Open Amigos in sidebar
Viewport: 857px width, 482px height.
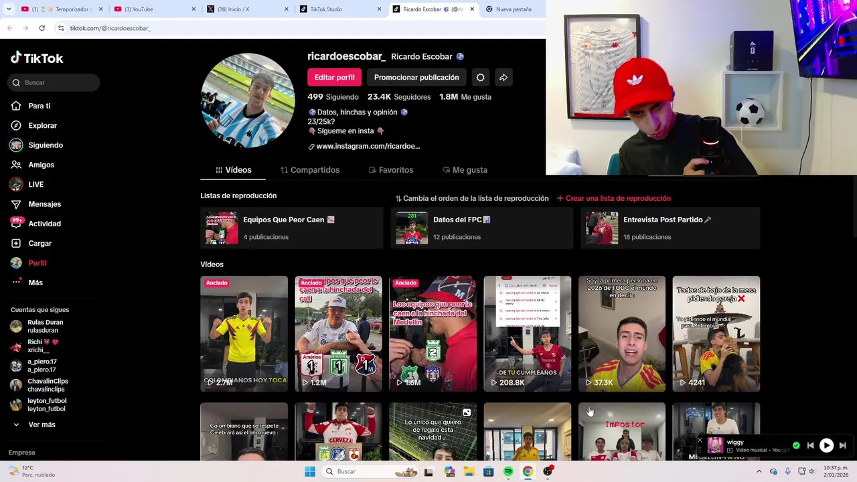tap(32, 165)
